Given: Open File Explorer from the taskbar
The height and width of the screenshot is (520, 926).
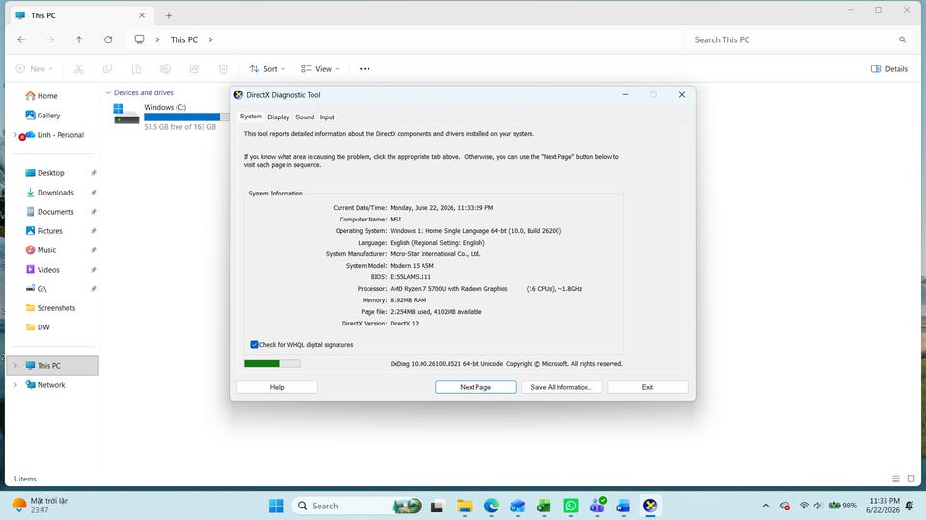Looking at the screenshot, I should tap(465, 506).
